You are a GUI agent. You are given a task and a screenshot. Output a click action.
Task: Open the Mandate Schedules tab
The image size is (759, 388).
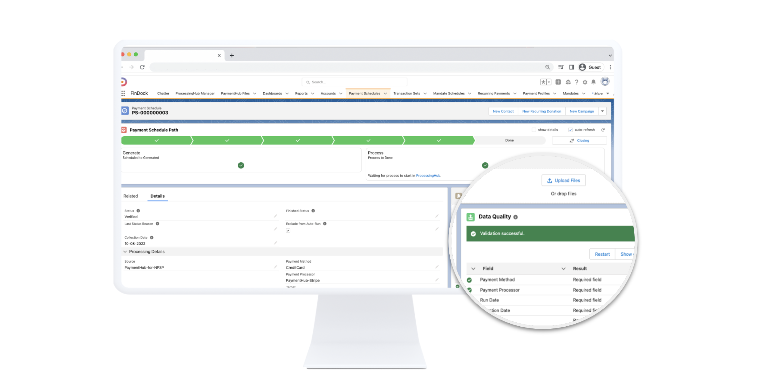click(x=449, y=94)
